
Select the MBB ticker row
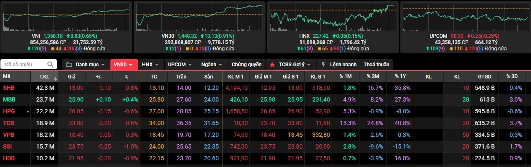[x=265, y=99]
